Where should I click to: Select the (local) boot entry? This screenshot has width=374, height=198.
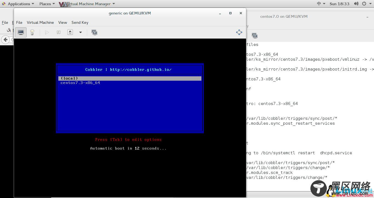pyautogui.click(x=130, y=78)
